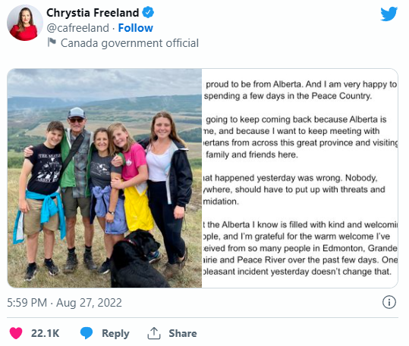Follow the @cafreeland account
The height and width of the screenshot is (346, 409).
(x=135, y=28)
